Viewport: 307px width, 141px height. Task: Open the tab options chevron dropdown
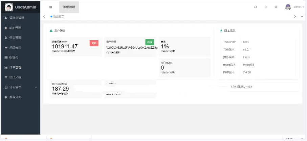click(x=302, y=17)
